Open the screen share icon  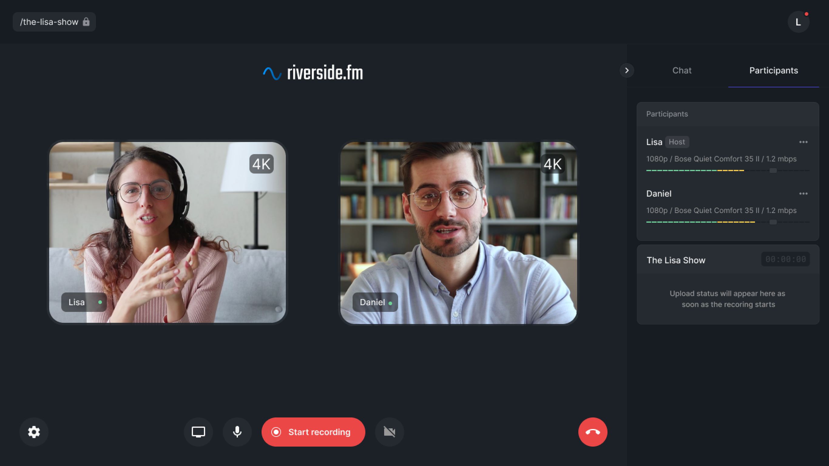point(198,432)
